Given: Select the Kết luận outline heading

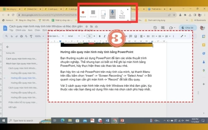Looking at the screenshot, I should [12, 107].
